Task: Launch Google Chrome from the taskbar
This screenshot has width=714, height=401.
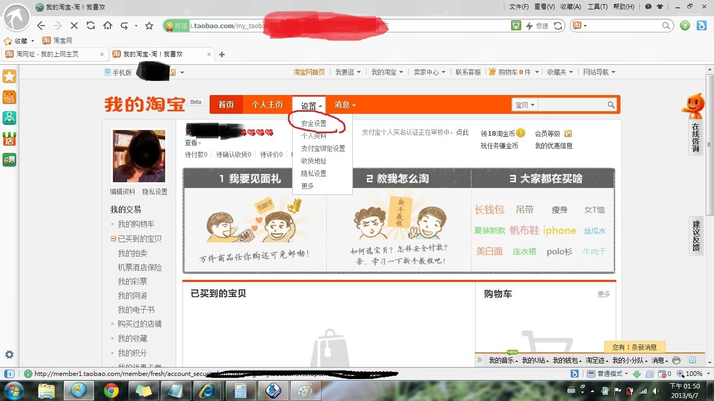Action: (x=111, y=391)
